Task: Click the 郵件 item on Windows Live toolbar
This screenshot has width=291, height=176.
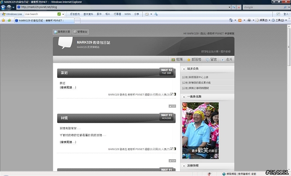Action: pyautogui.click(x=99, y=14)
